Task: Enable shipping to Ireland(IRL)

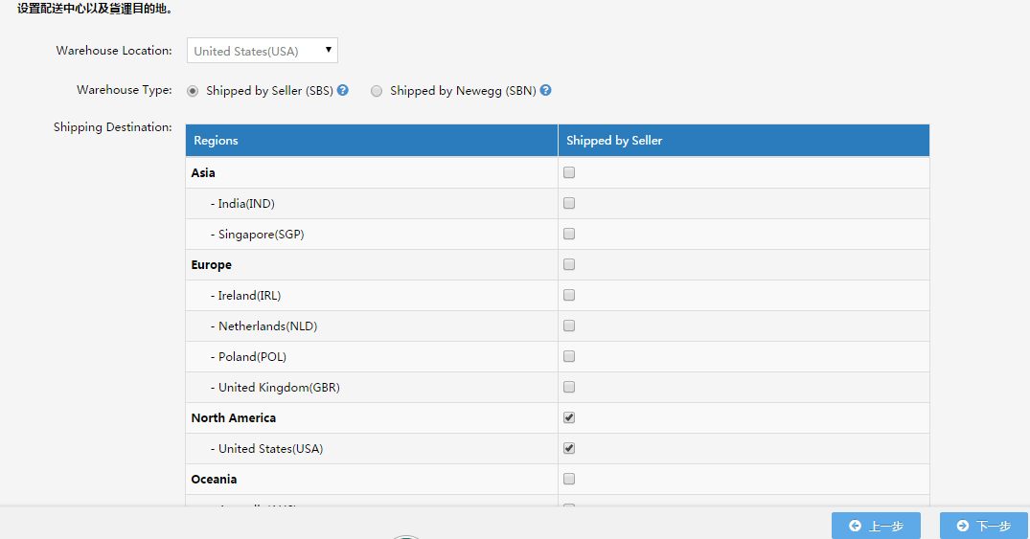Action: (569, 296)
